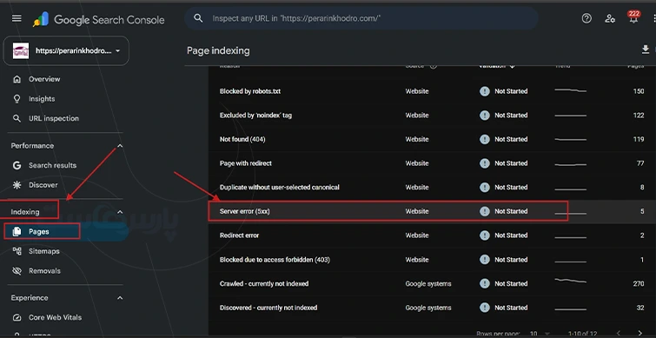Click the Pages document icon
Image resolution: width=656 pixels, height=338 pixels.
[x=17, y=231]
